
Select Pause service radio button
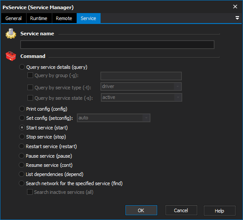click(x=21, y=156)
